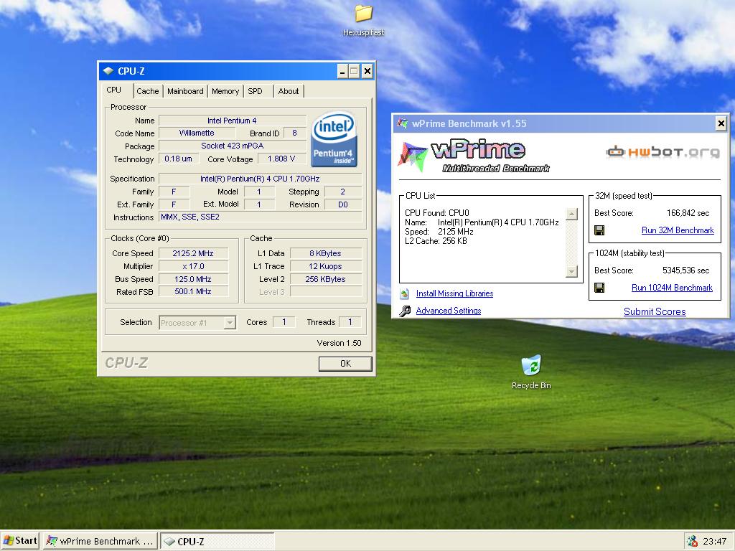Click the Brand ID value 8
The width and height of the screenshot is (735, 551).
pos(294,133)
